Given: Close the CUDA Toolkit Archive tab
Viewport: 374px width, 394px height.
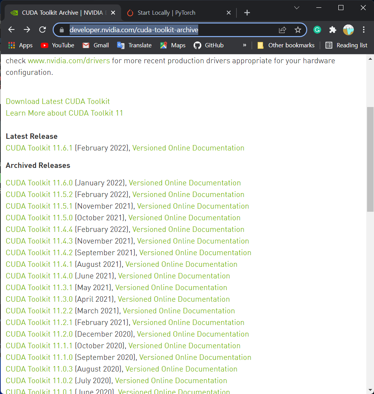Looking at the screenshot, I should coord(113,12).
